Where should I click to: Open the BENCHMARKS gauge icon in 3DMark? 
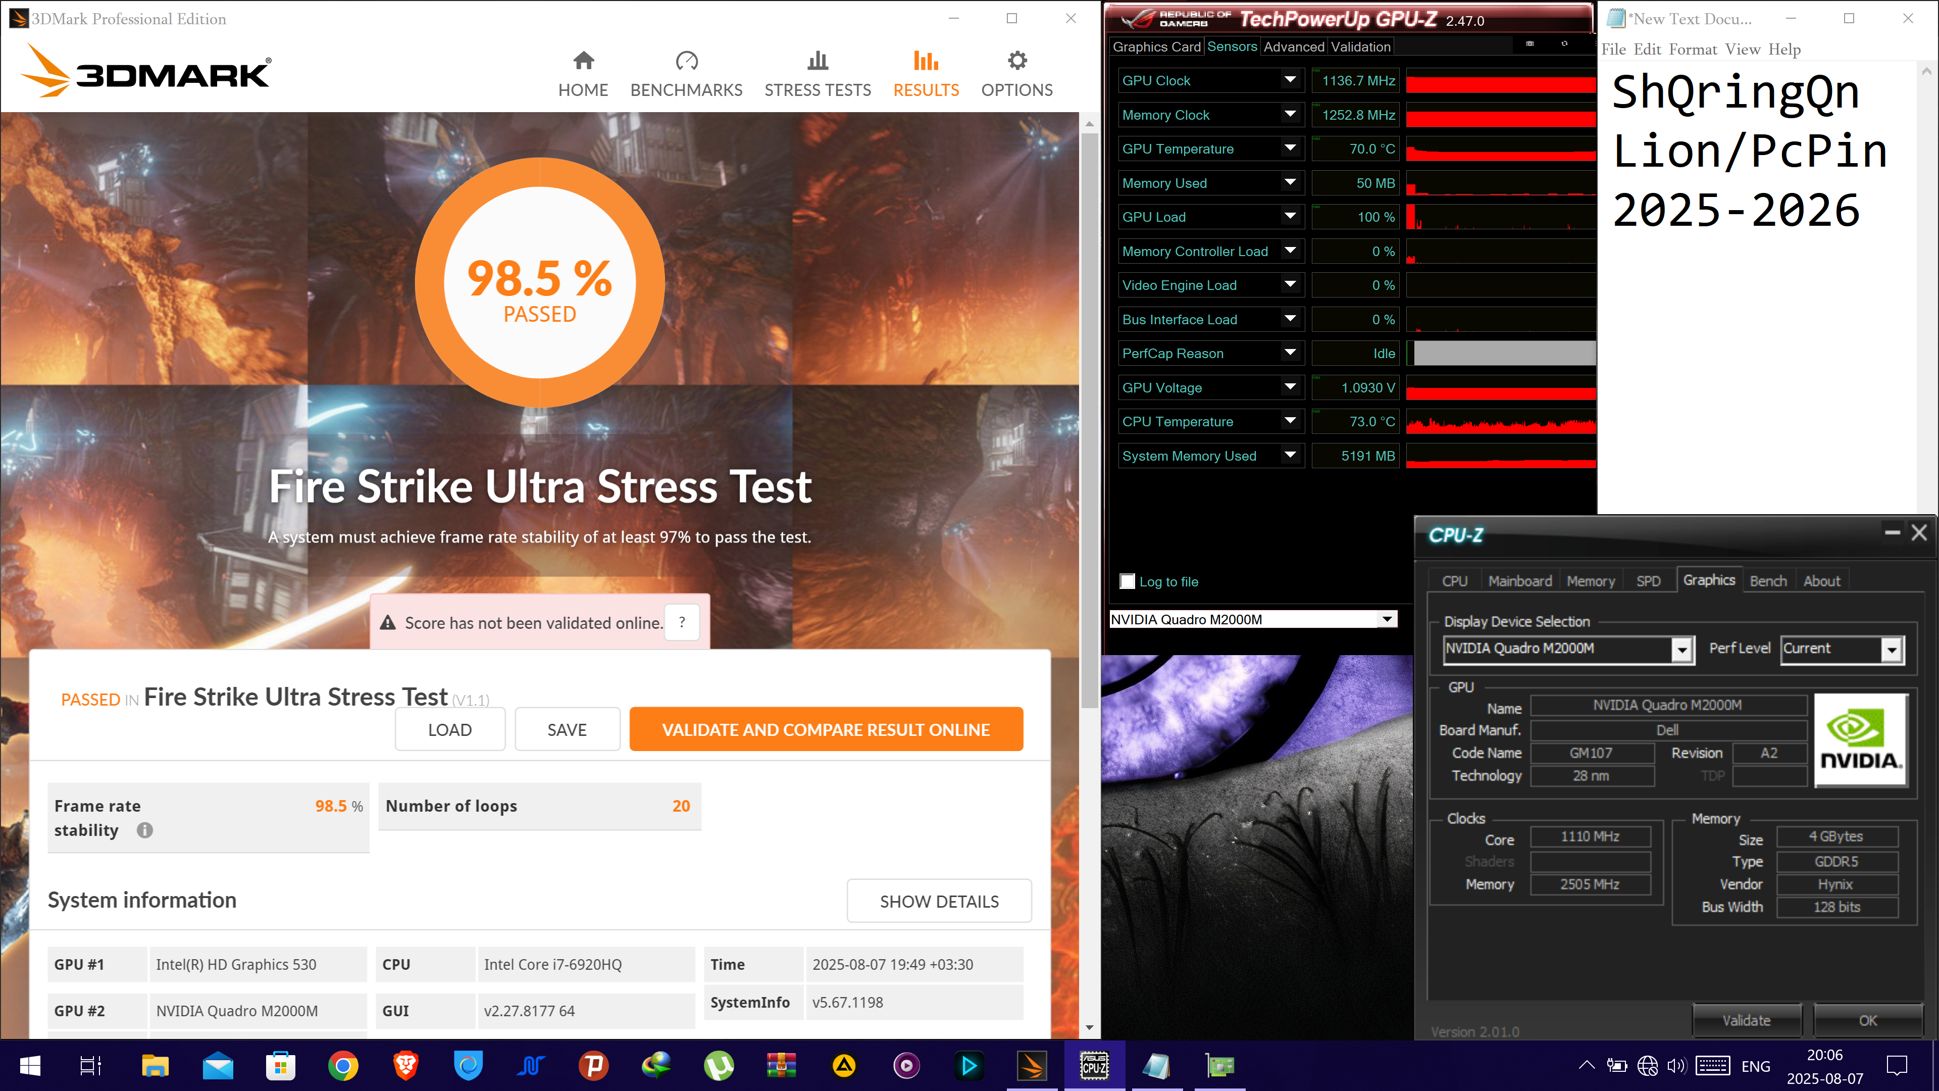point(687,60)
